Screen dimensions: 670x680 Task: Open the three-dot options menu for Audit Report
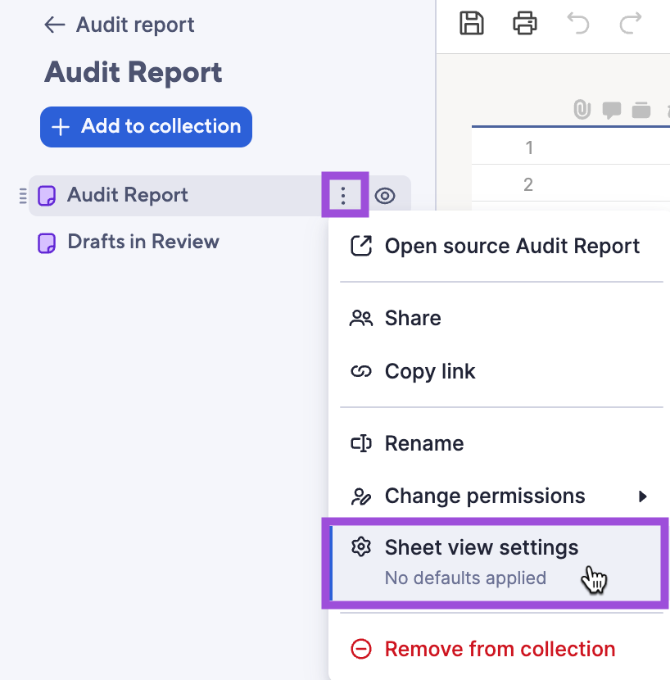[345, 195]
